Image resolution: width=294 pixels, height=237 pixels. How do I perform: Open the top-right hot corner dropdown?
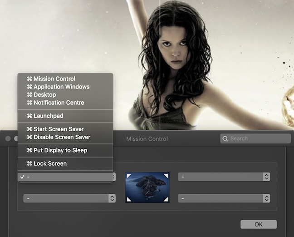pyautogui.click(x=224, y=177)
